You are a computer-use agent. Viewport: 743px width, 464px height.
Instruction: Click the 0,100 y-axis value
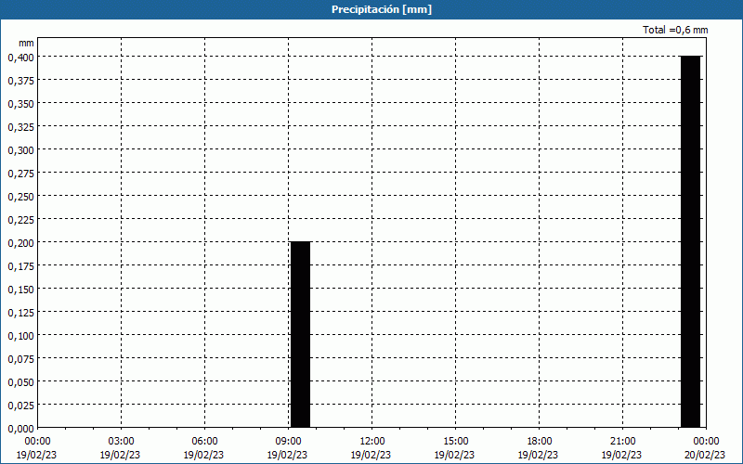coord(20,336)
